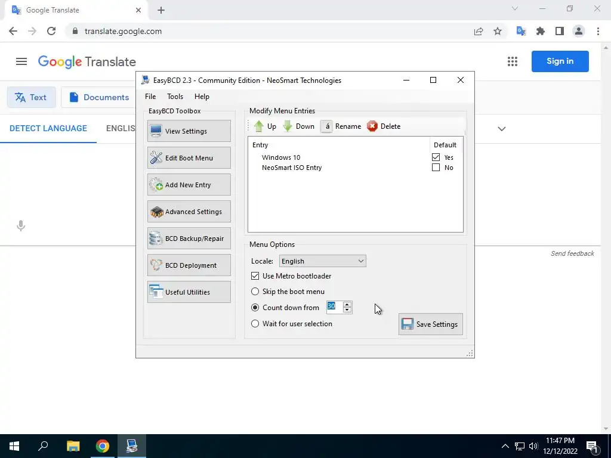Open a new Chrome tab

pos(161,11)
